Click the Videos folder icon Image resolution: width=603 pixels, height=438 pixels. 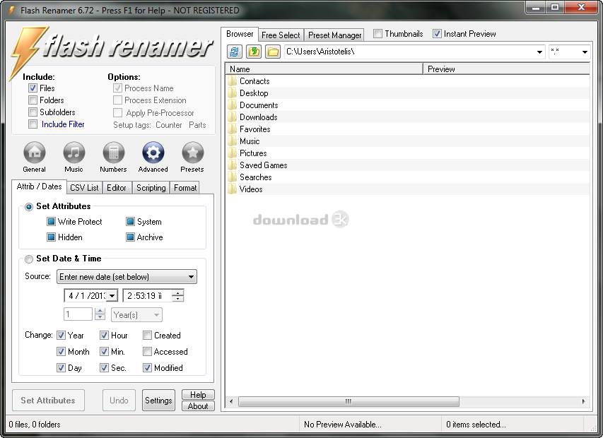pos(232,189)
